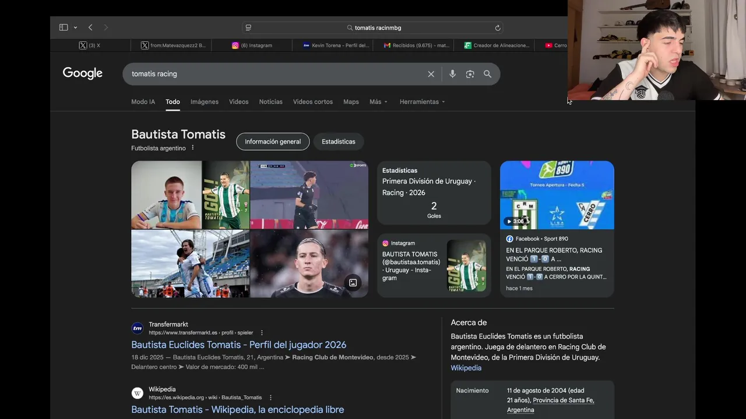Click the Wikipedia favicon in results

[138, 393]
